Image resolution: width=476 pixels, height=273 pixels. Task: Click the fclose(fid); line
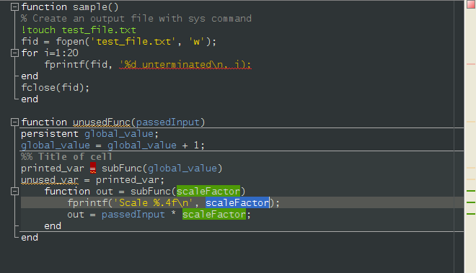tap(56, 88)
